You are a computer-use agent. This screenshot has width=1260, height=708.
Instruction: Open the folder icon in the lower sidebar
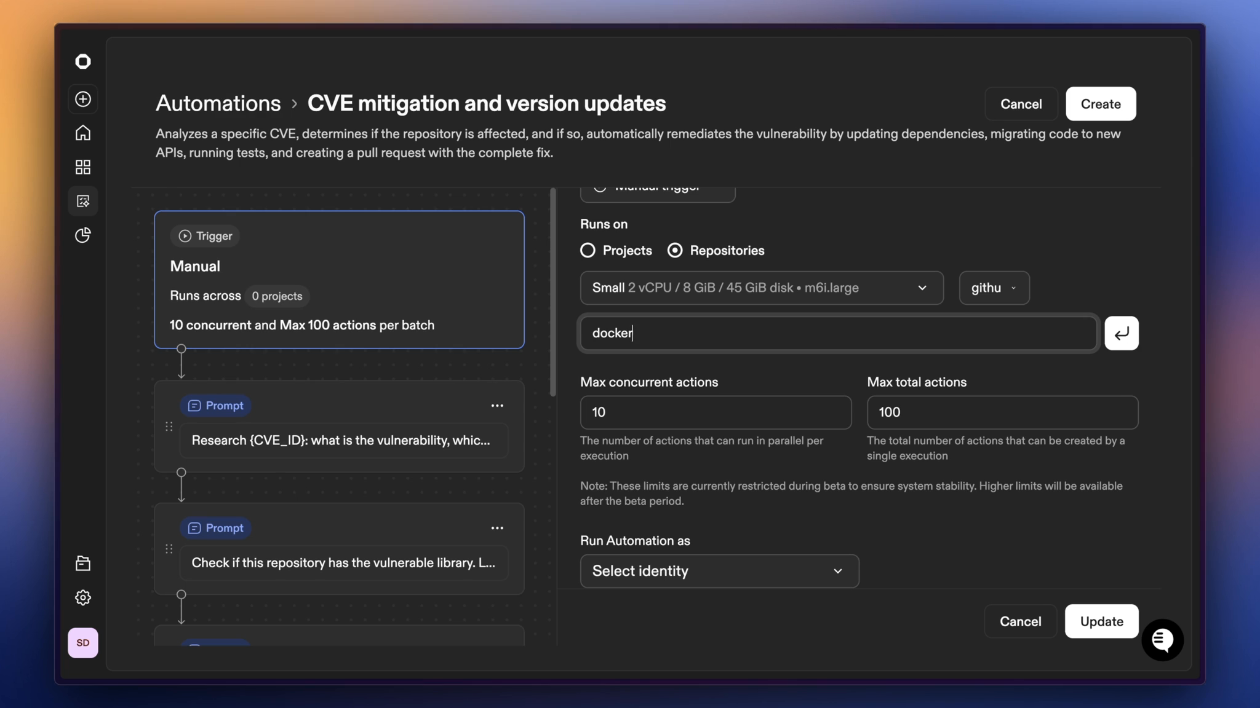tap(83, 563)
